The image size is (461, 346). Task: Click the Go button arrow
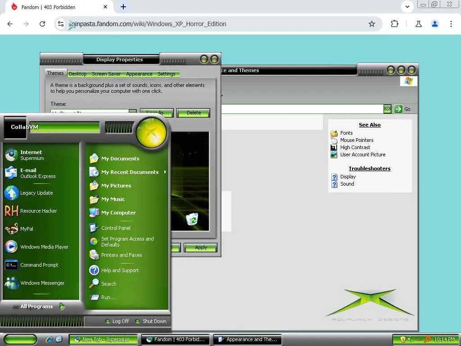coord(398,109)
